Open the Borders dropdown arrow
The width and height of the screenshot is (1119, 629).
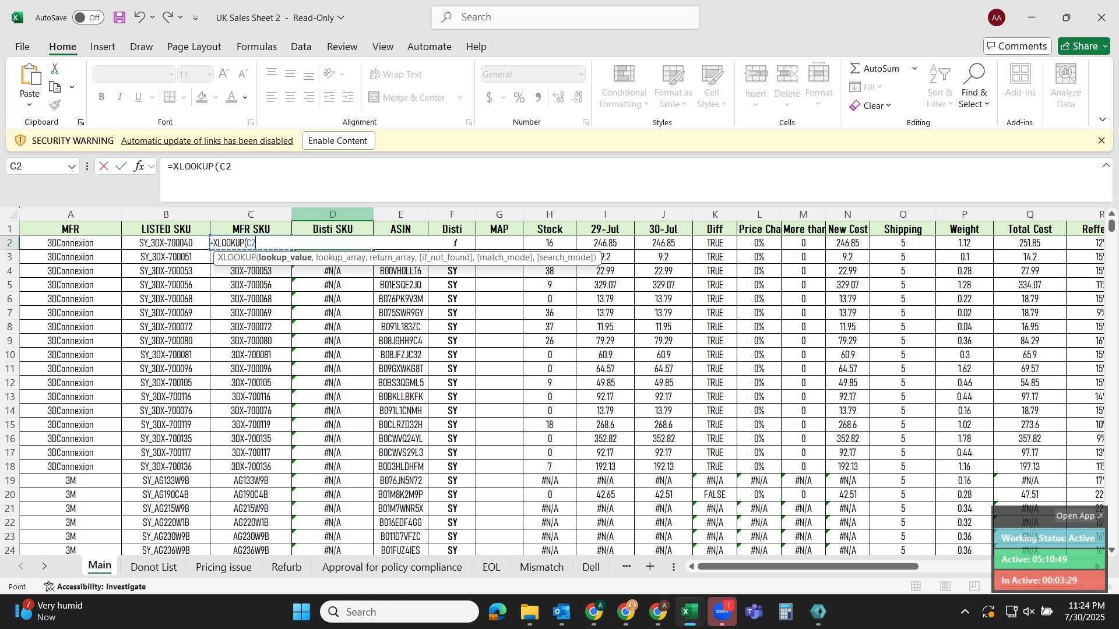point(184,97)
